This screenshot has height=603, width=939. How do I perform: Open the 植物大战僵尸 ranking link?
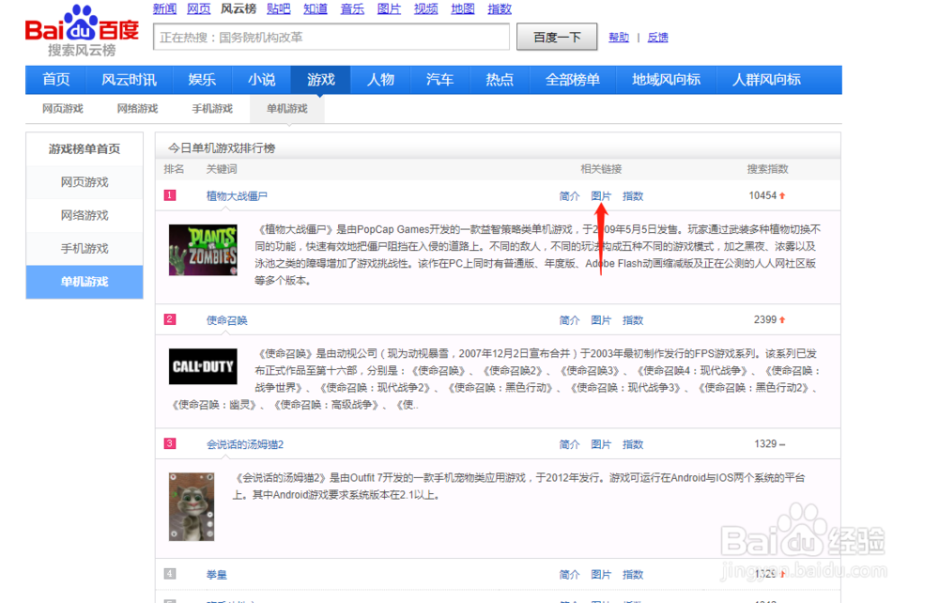236,196
